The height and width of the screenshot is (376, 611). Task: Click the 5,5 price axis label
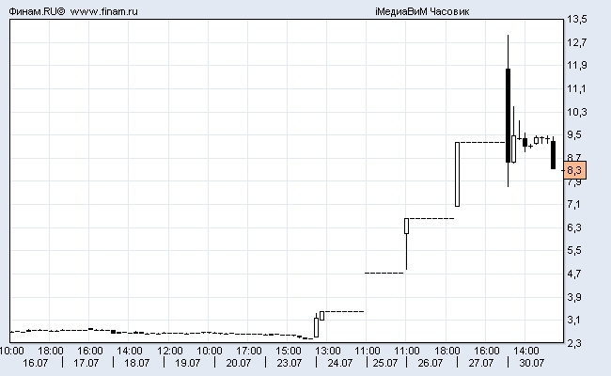click(574, 251)
